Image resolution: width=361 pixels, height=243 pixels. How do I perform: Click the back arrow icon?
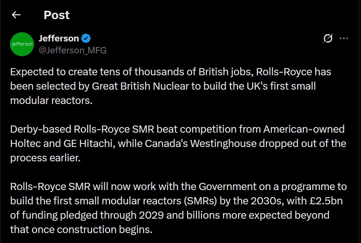click(x=16, y=15)
